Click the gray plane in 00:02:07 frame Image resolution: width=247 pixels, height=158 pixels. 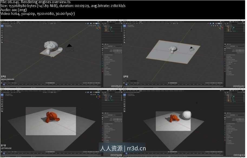pos(173,52)
